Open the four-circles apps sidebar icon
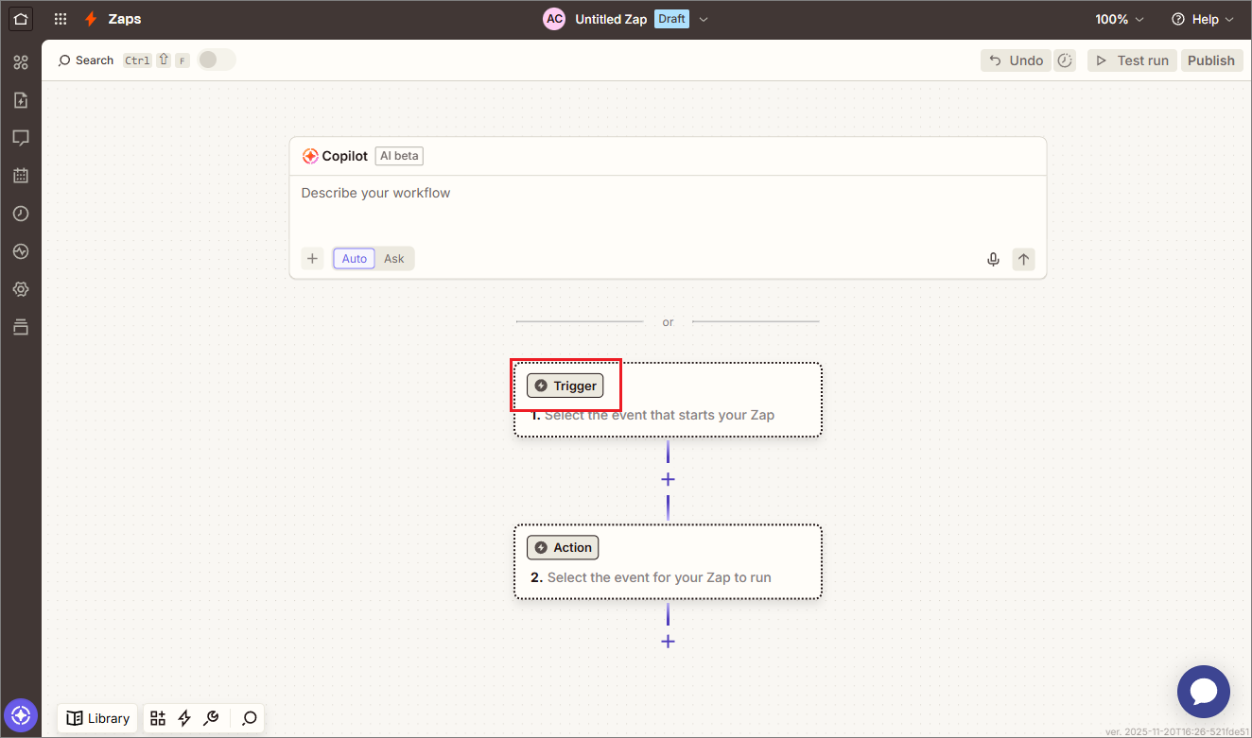The height and width of the screenshot is (738, 1252). point(21,62)
